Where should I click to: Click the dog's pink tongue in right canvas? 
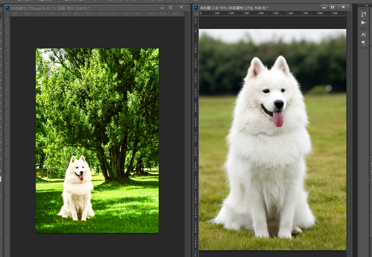click(278, 119)
